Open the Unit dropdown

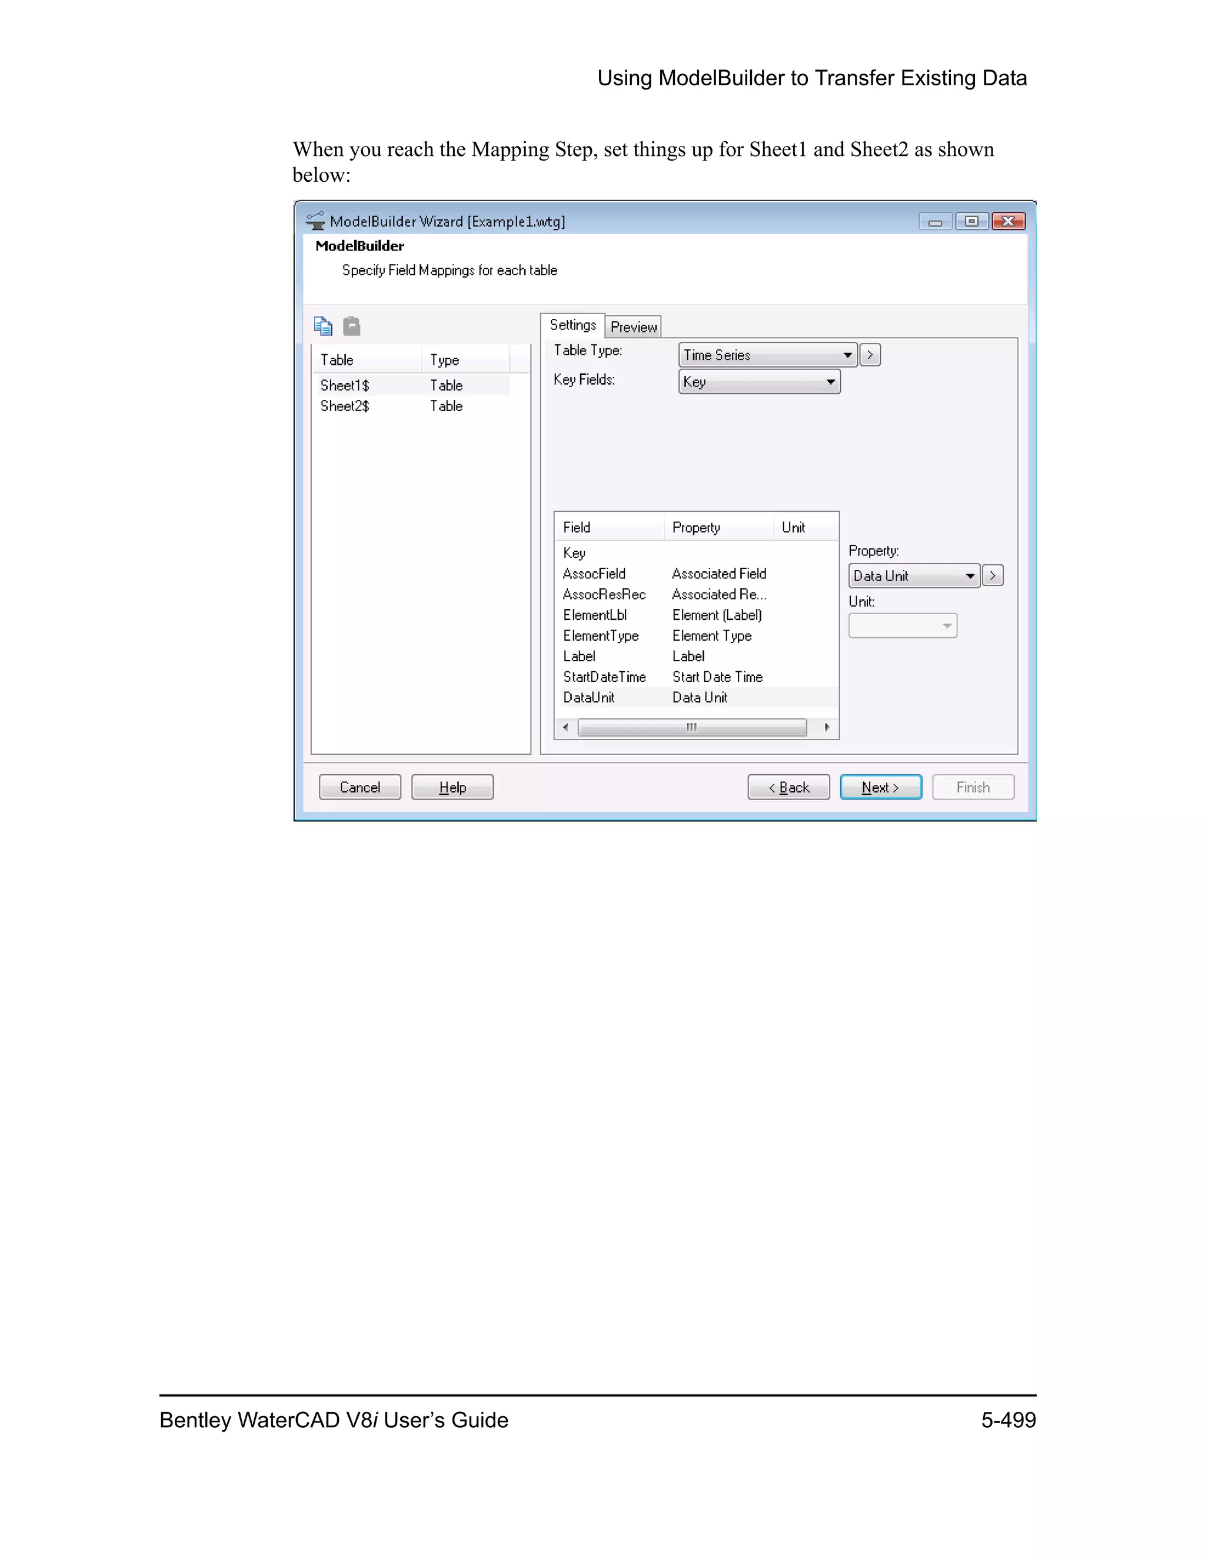903,626
